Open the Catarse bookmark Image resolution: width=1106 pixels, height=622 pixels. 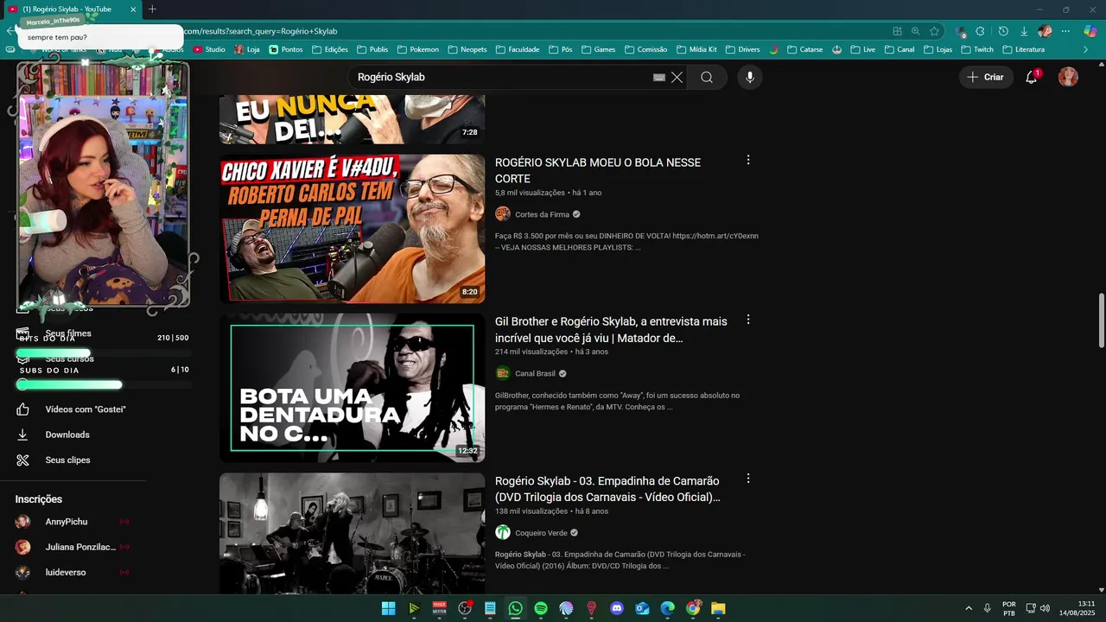click(x=804, y=49)
